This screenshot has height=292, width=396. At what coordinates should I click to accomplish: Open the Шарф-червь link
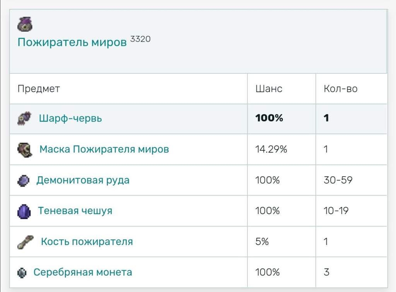click(70, 118)
